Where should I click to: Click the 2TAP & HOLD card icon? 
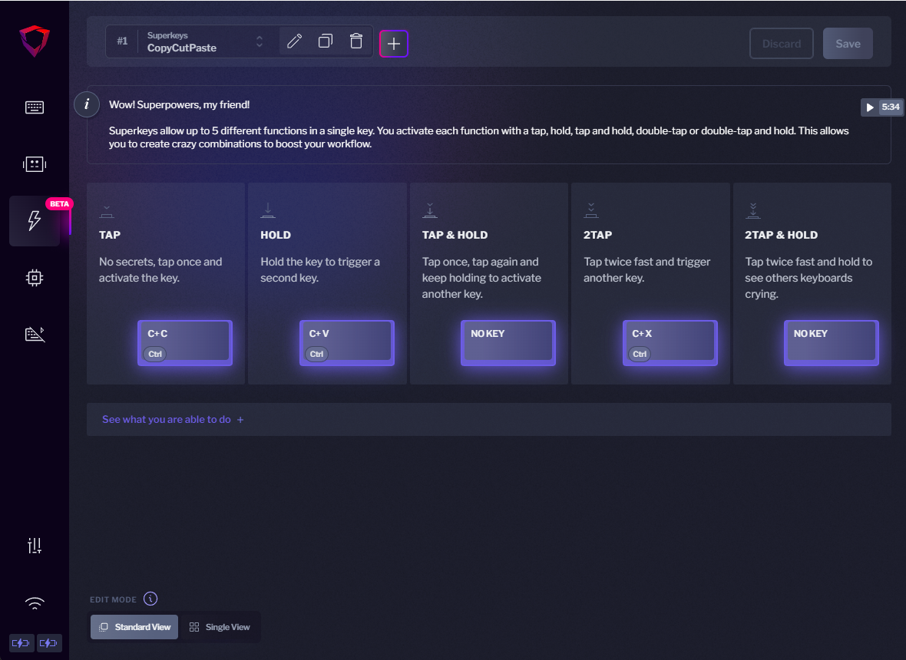[x=752, y=210]
